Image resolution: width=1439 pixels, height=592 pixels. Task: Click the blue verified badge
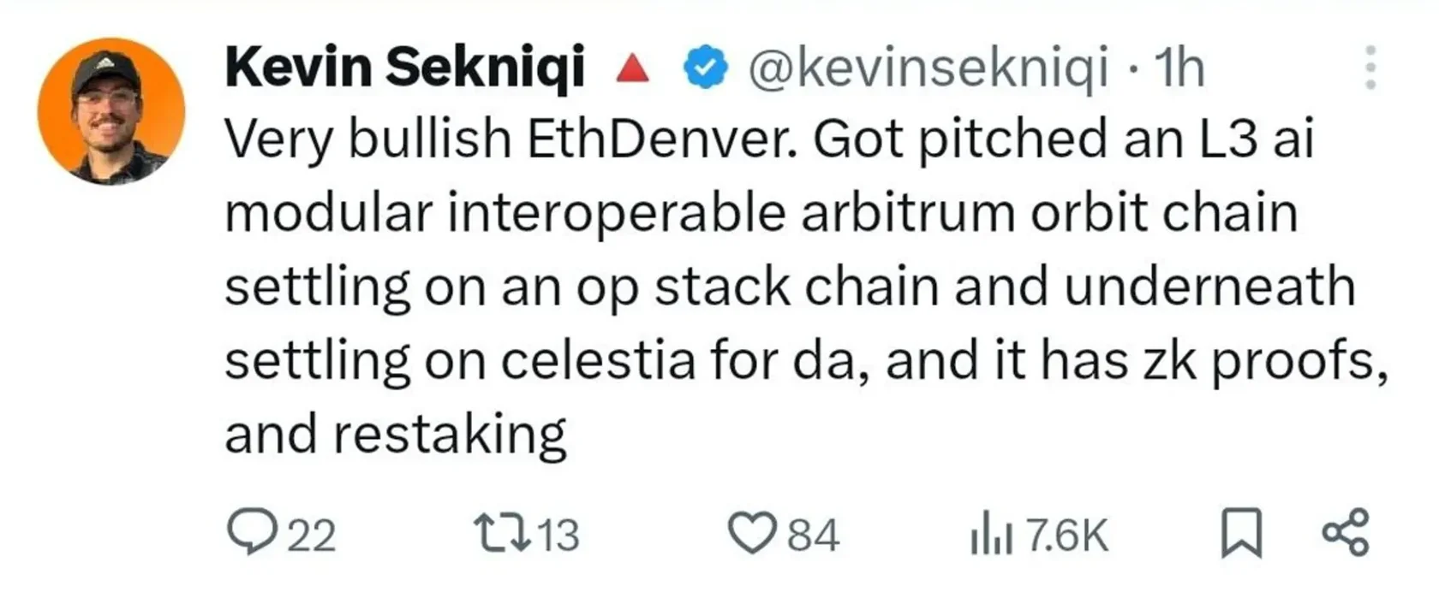(705, 68)
